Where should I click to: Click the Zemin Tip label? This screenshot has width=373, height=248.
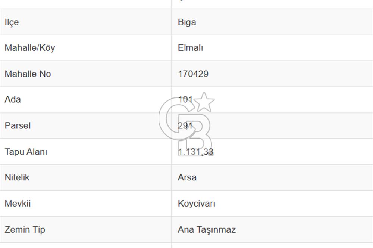tap(25, 230)
